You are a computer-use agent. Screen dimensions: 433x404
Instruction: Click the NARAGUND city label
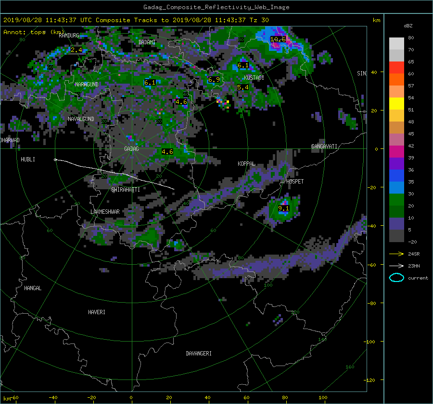[x=87, y=84]
